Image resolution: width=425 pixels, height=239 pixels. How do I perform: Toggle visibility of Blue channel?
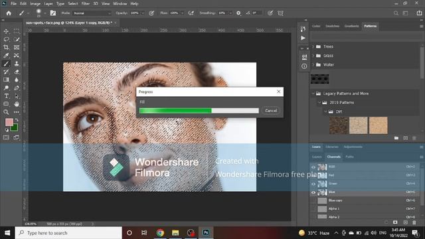click(x=313, y=193)
